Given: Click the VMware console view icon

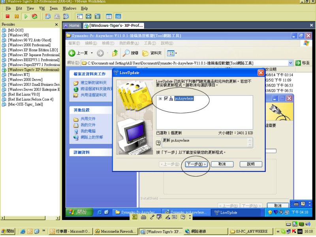Looking at the screenshot, I should point(118,16).
